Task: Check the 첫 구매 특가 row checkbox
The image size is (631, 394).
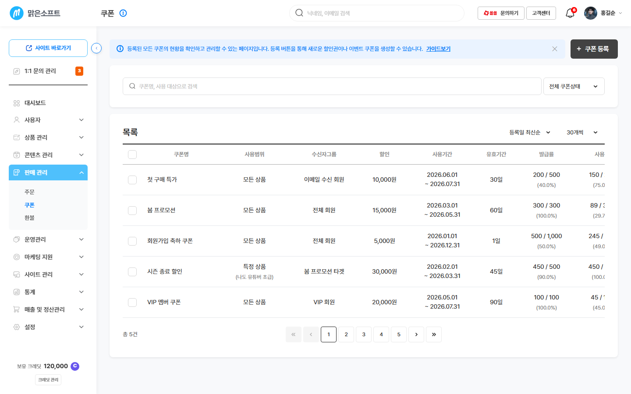Action: click(x=132, y=180)
